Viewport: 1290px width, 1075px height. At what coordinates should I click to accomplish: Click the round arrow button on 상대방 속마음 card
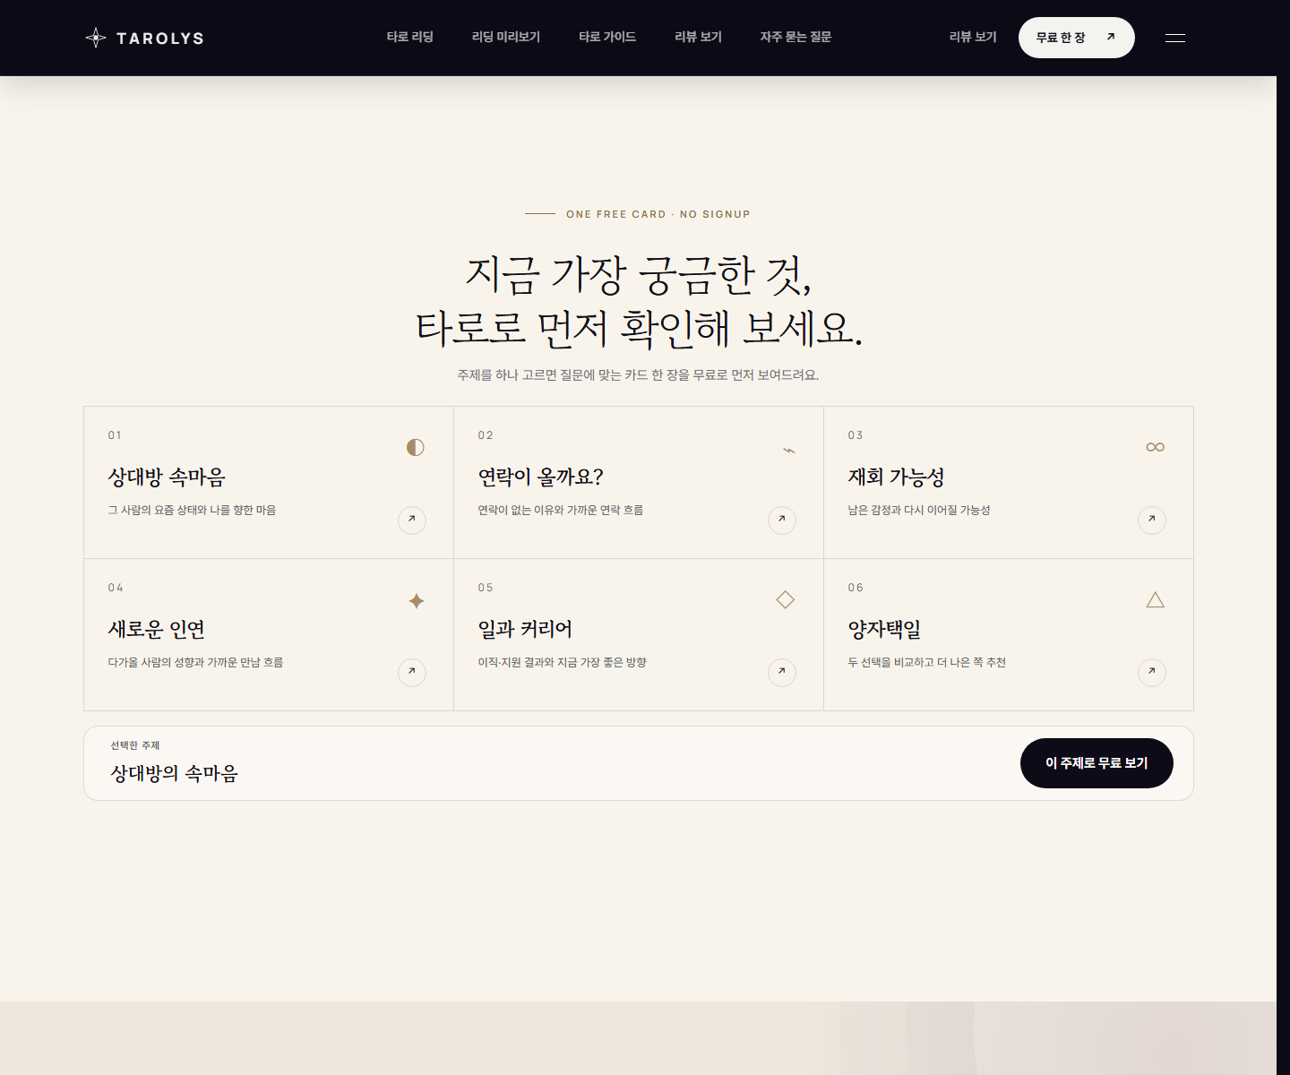coord(412,520)
